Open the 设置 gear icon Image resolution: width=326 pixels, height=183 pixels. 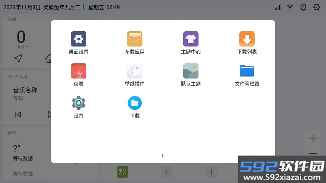pyautogui.click(x=78, y=103)
